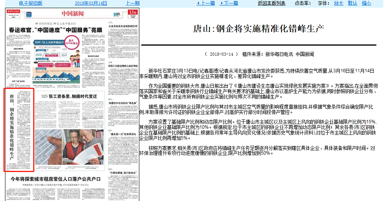Reset font size with 默认
The width and height of the screenshot is (386, 201).
point(352,3)
